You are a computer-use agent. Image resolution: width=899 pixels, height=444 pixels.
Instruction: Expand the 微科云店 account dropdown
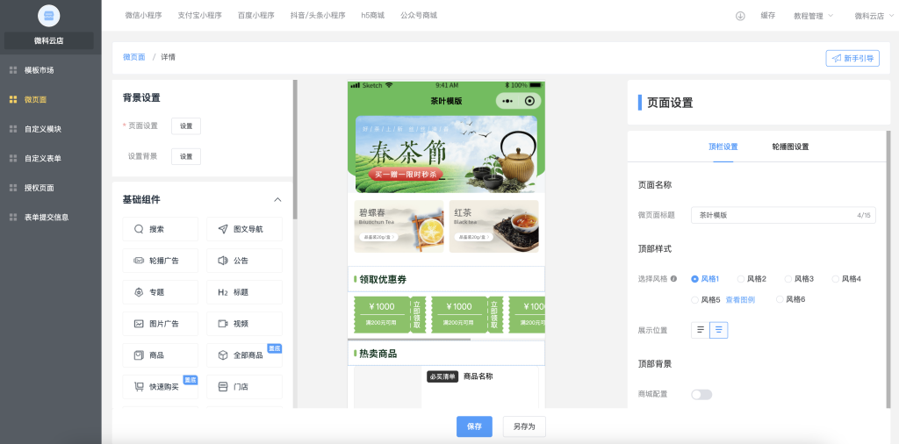874,16
